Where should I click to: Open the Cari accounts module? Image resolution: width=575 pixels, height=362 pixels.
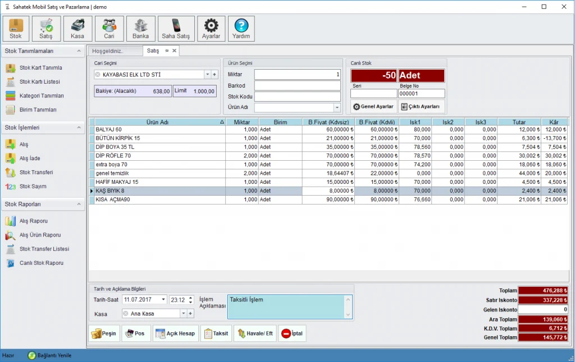(109, 29)
